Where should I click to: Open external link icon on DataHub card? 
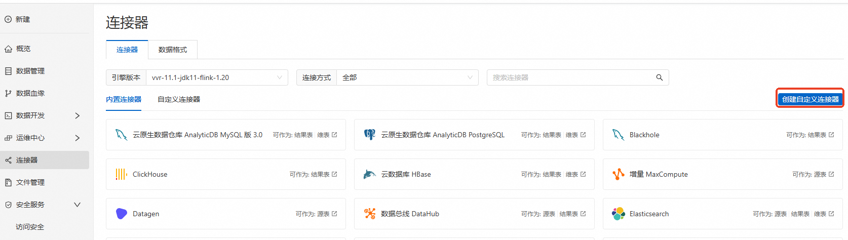click(583, 214)
